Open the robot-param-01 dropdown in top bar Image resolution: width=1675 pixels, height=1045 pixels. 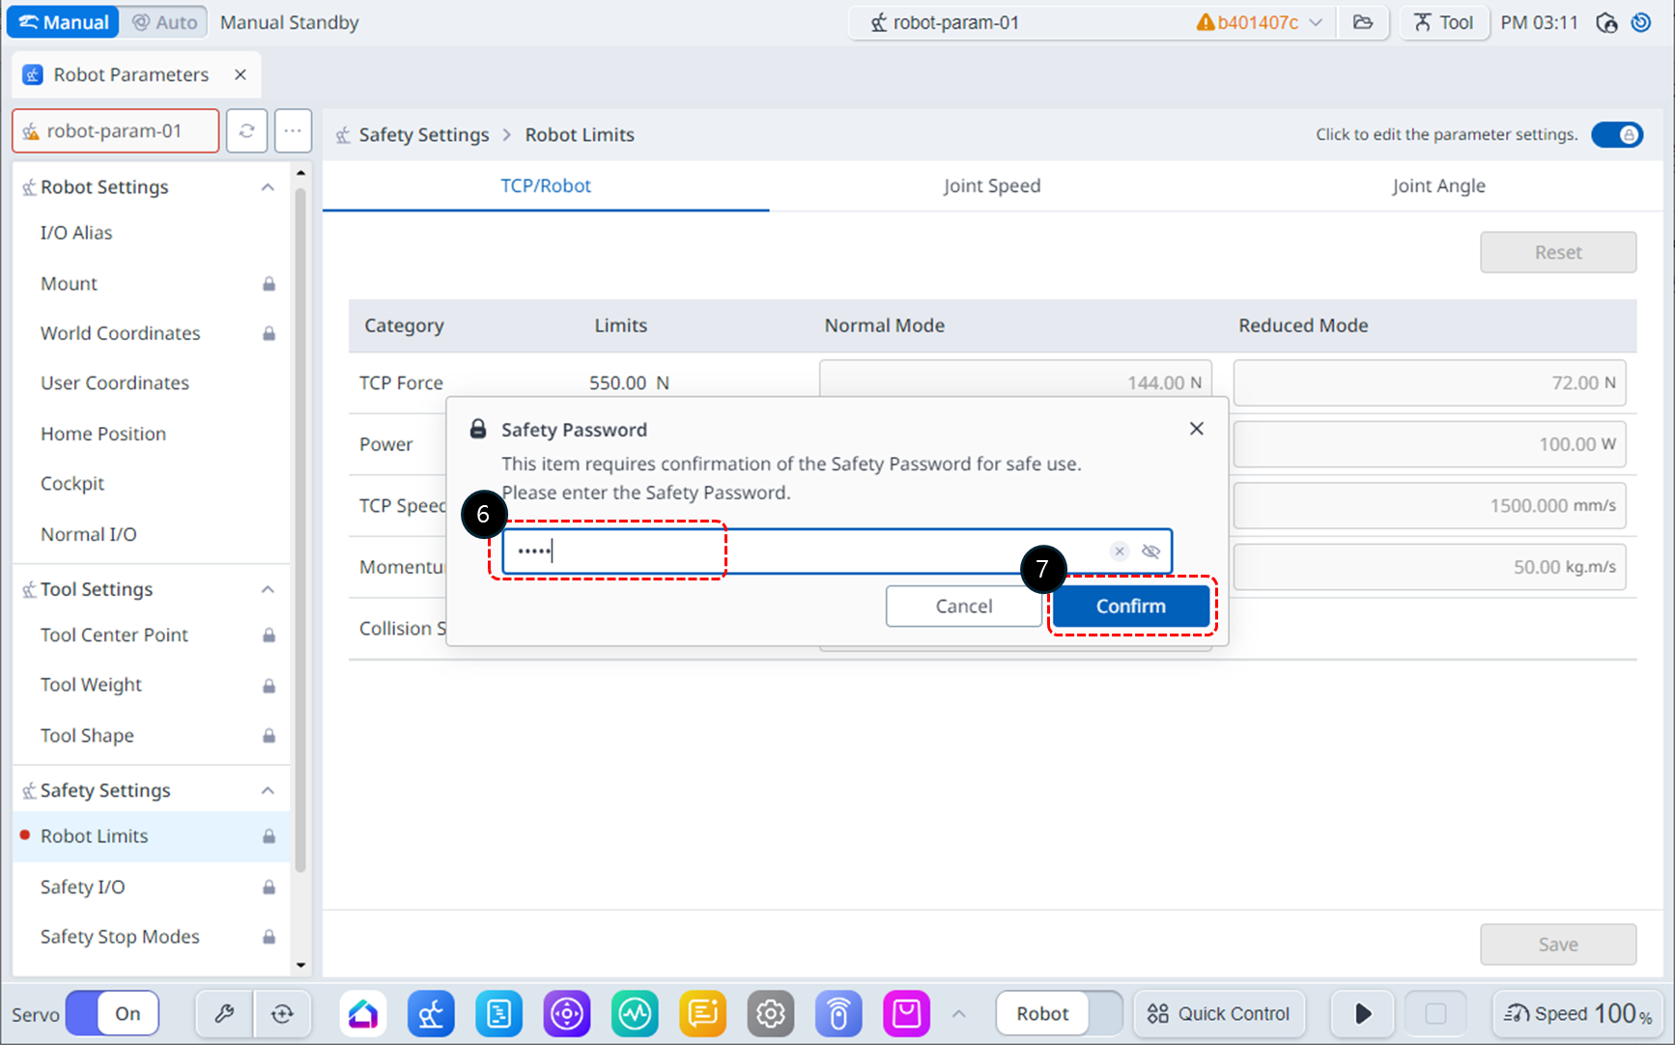click(1092, 22)
